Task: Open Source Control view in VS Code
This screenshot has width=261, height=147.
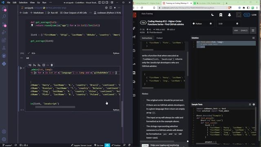Action: click(4, 24)
